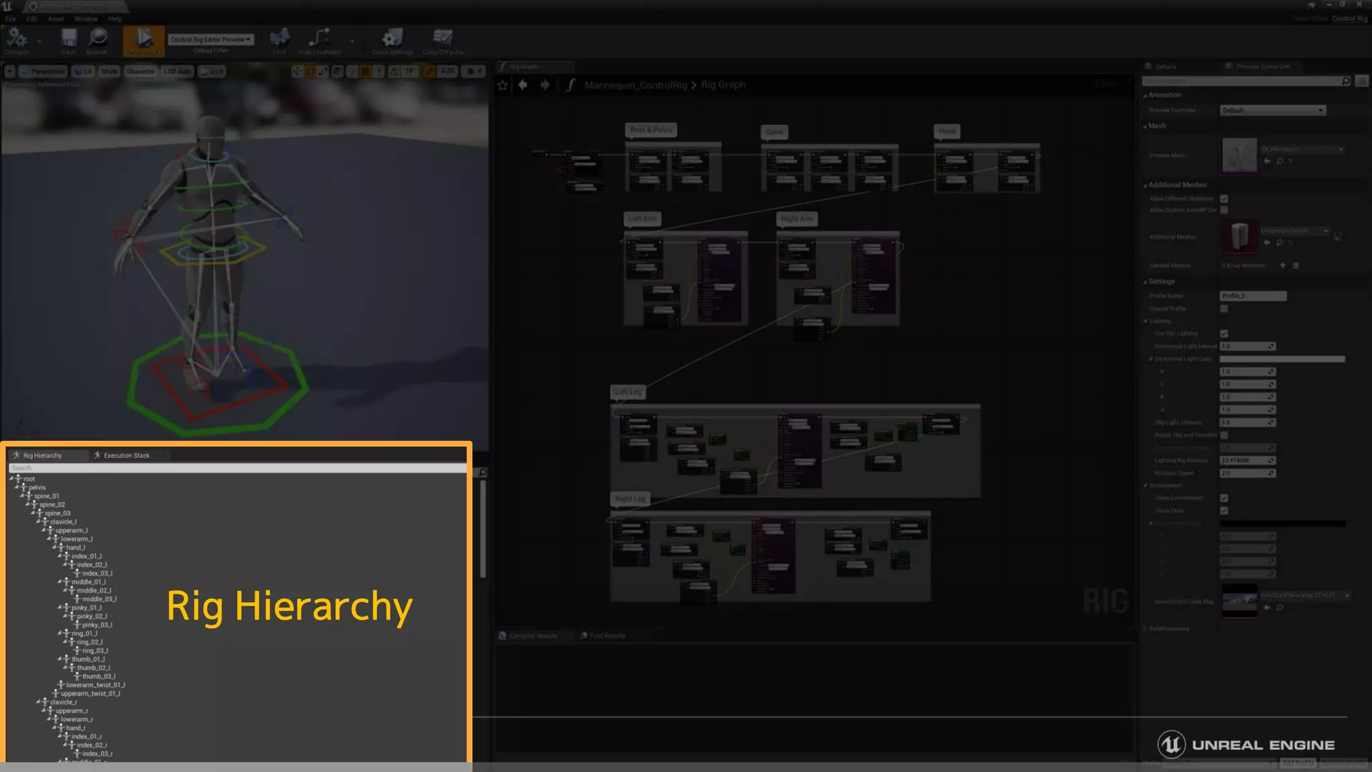Click Mannequin_ControlRig breadcrumb link
The width and height of the screenshot is (1372, 772).
click(636, 85)
